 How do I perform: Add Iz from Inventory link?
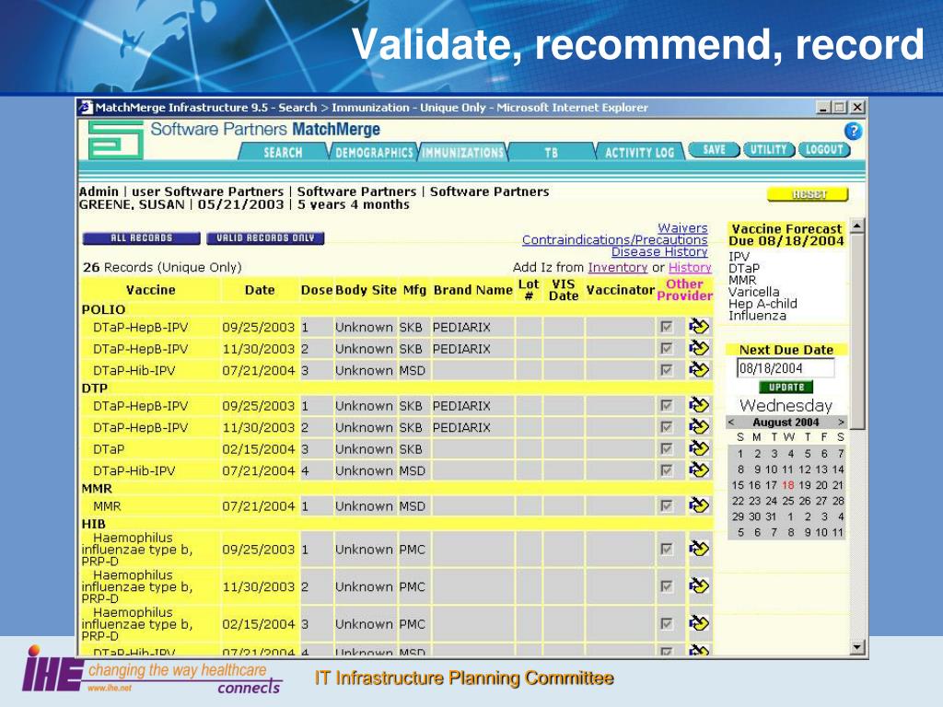click(x=618, y=268)
